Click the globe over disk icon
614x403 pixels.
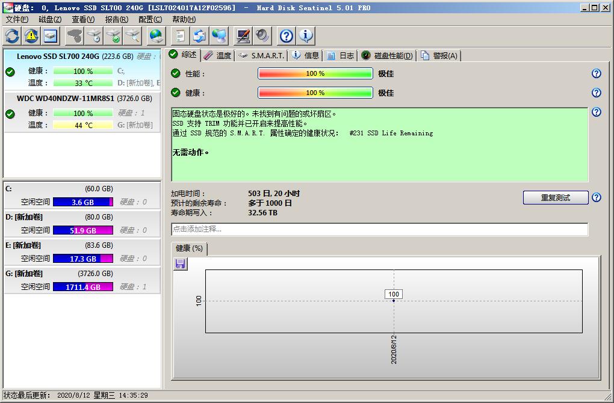157,36
